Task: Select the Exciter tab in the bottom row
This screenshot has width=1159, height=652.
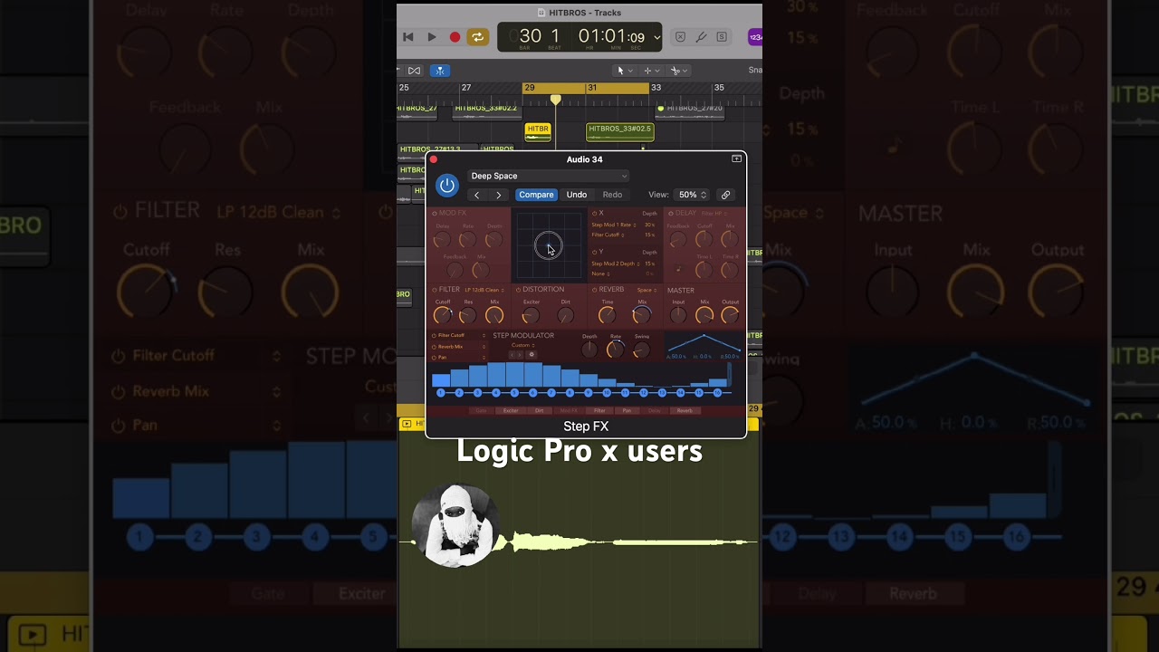Action: pyautogui.click(x=511, y=411)
